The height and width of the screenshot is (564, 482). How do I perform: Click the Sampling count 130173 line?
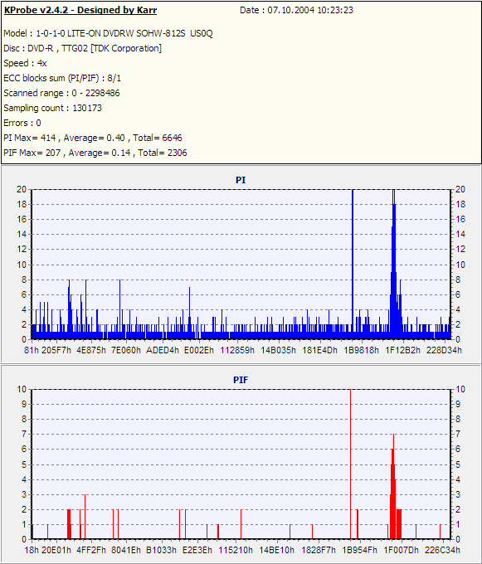52,108
